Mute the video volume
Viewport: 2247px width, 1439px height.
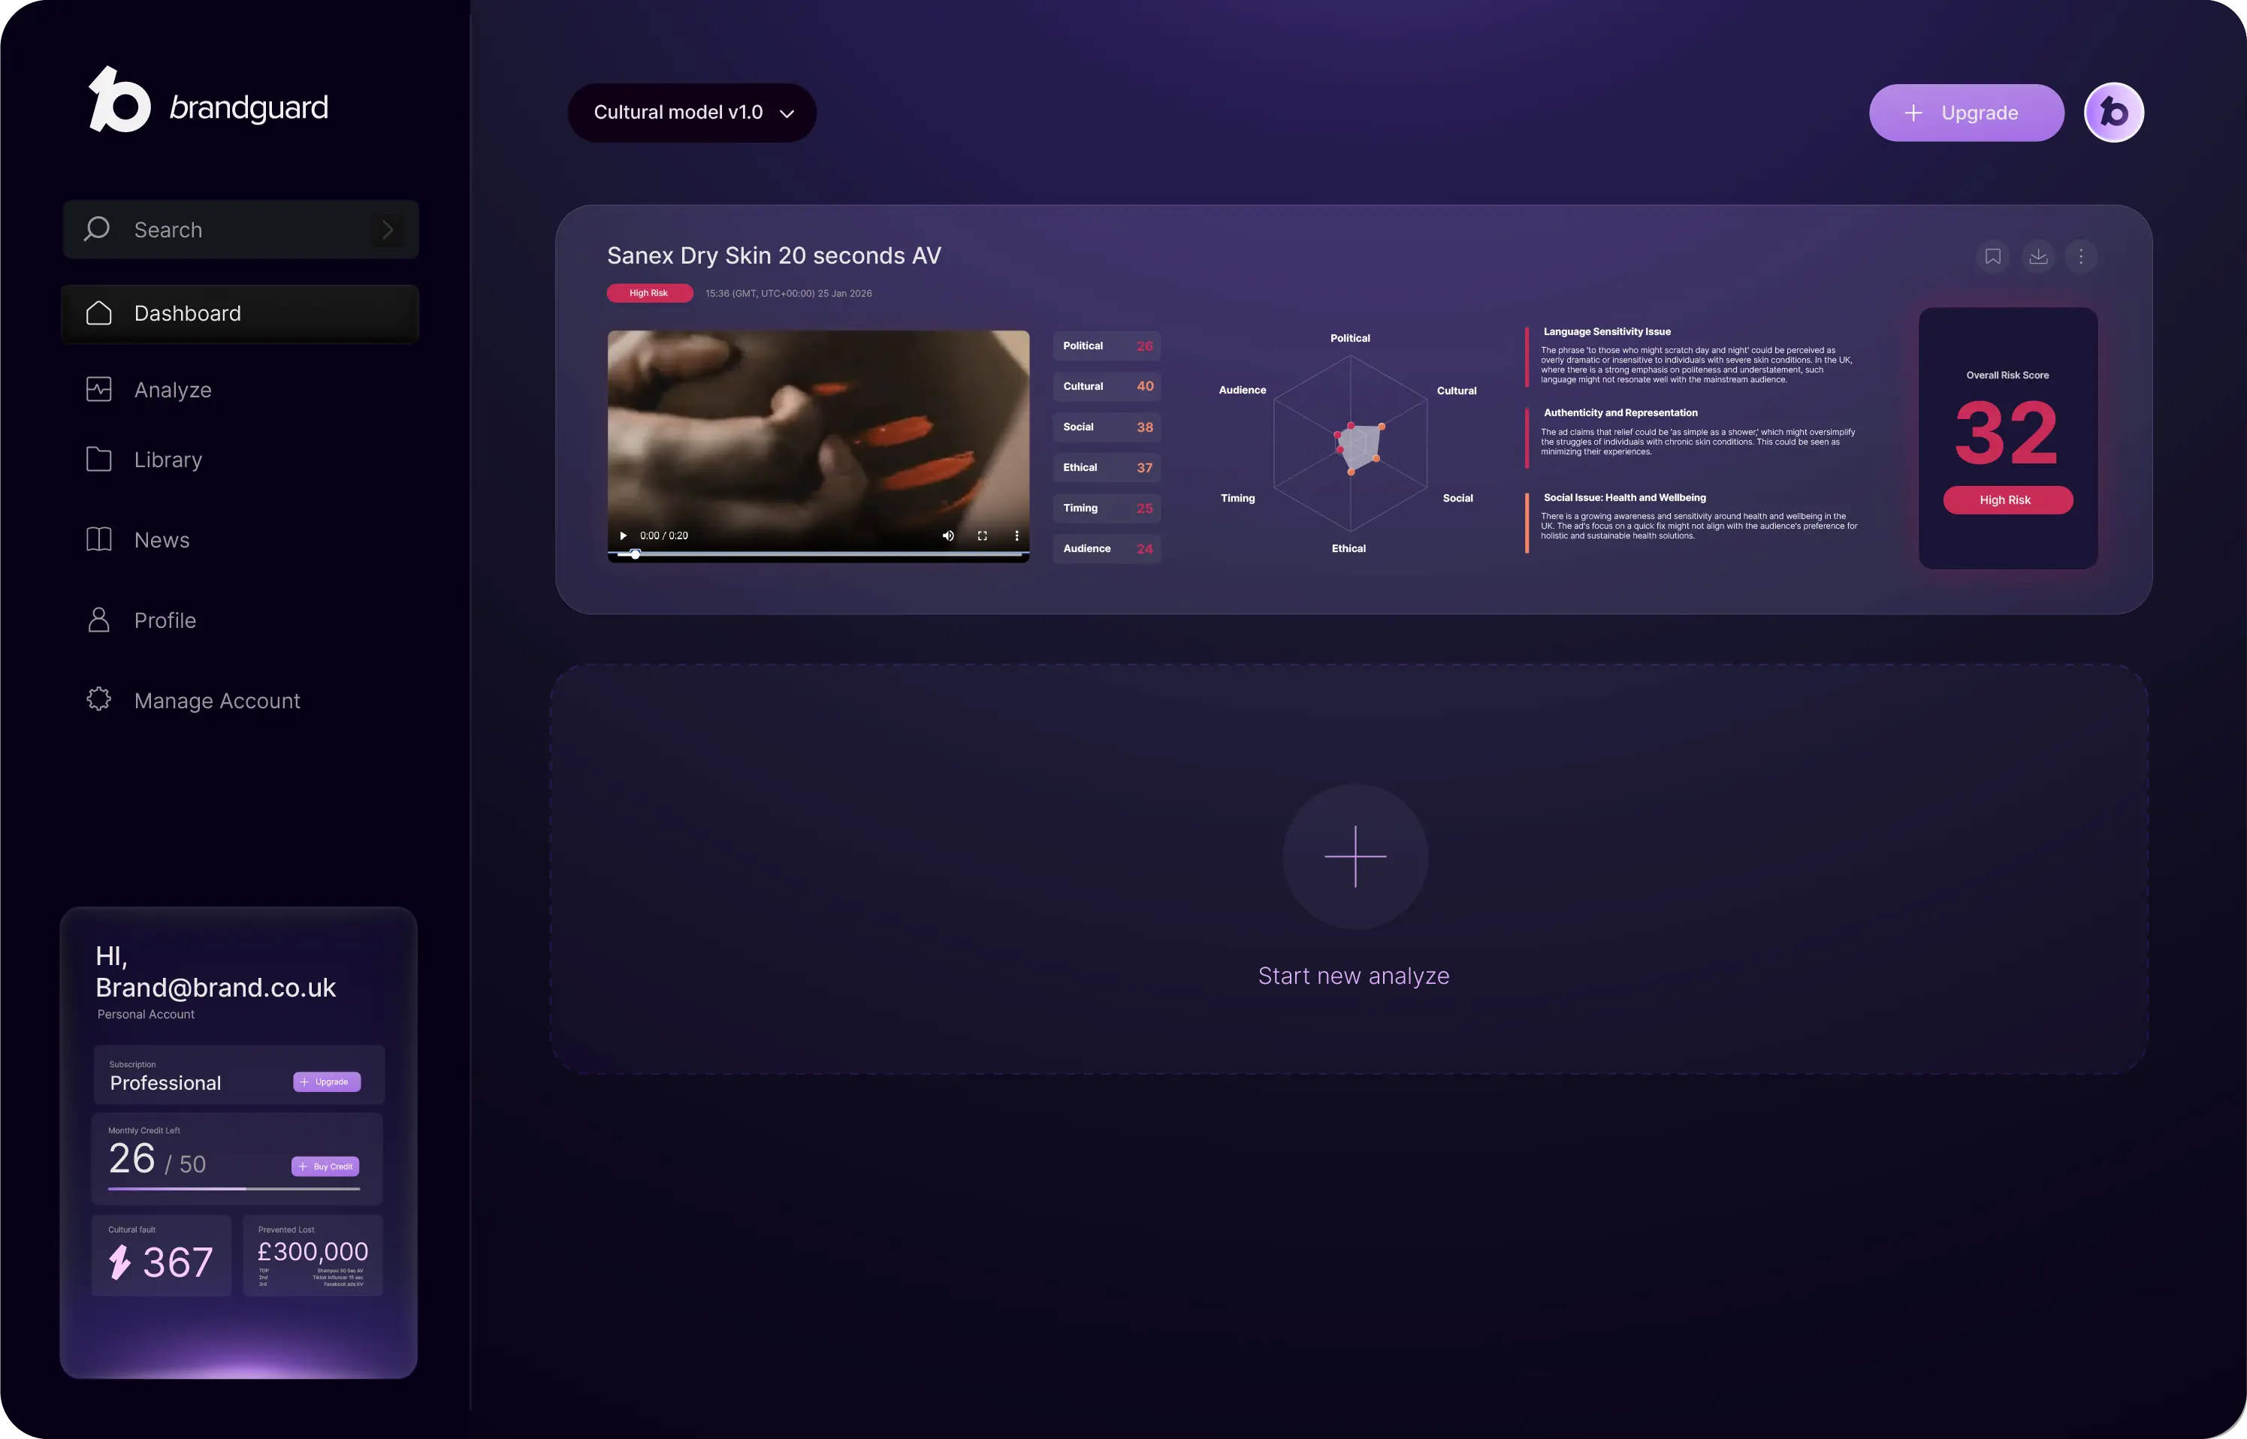[948, 535]
